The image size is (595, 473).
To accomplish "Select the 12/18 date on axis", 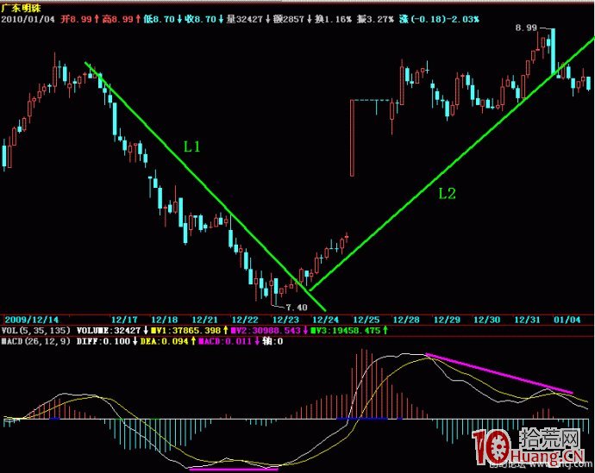I will pos(165,320).
